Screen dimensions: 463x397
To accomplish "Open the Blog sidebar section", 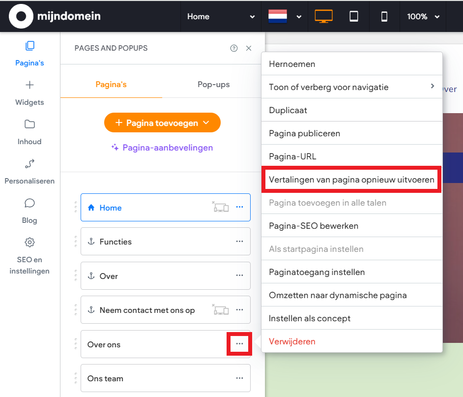I will [x=29, y=211].
